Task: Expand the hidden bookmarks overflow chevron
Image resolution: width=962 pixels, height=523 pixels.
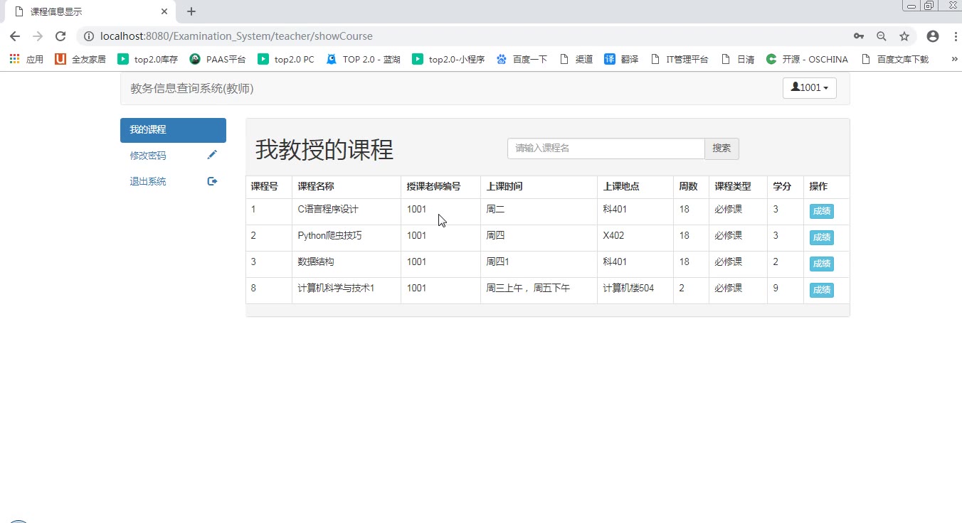Action: coord(954,60)
